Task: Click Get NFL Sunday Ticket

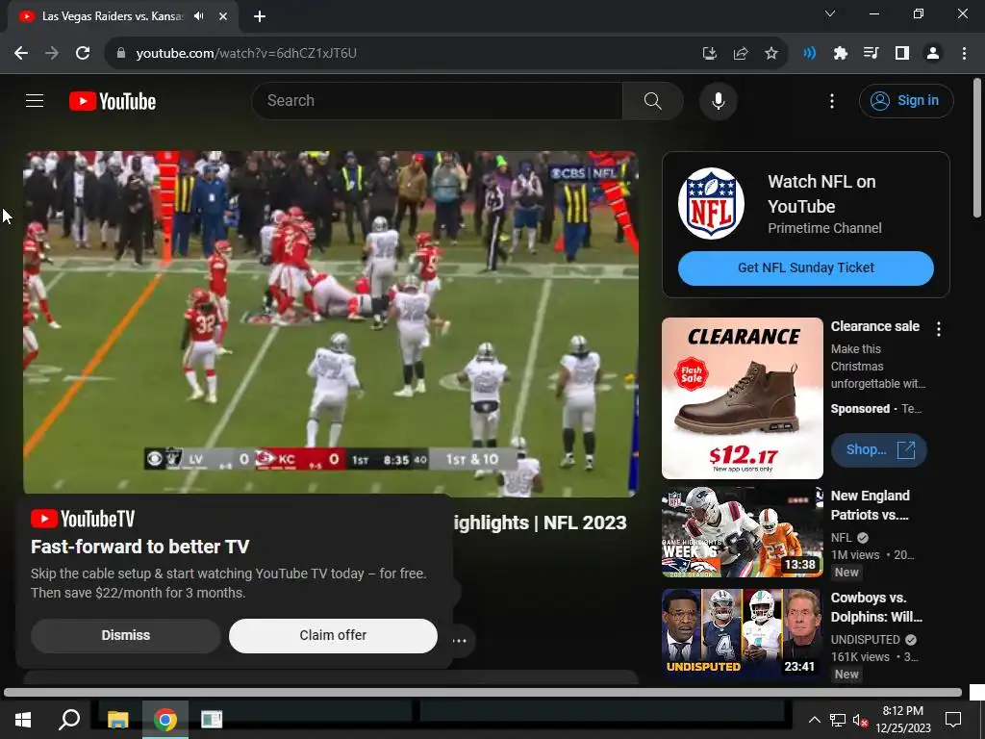Action: (x=806, y=268)
